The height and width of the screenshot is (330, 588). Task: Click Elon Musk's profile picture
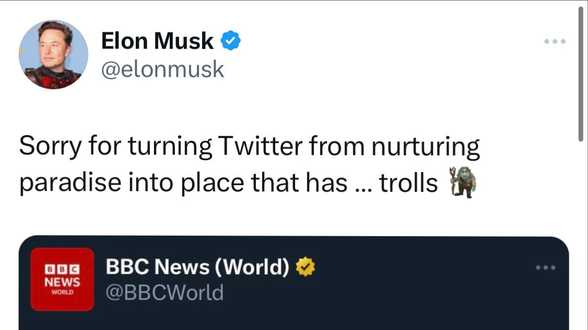(54, 52)
